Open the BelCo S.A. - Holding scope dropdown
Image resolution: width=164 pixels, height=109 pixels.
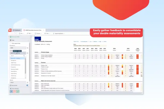pos(18,53)
